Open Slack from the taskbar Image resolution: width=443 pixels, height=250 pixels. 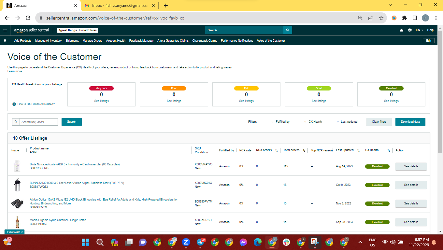click(x=286, y=242)
